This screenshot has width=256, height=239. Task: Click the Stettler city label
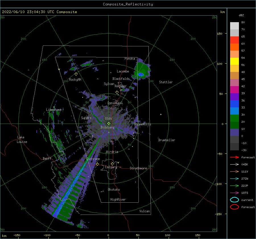click(166, 82)
